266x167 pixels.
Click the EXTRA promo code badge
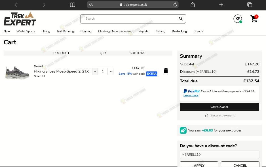click(x=151, y=74)
